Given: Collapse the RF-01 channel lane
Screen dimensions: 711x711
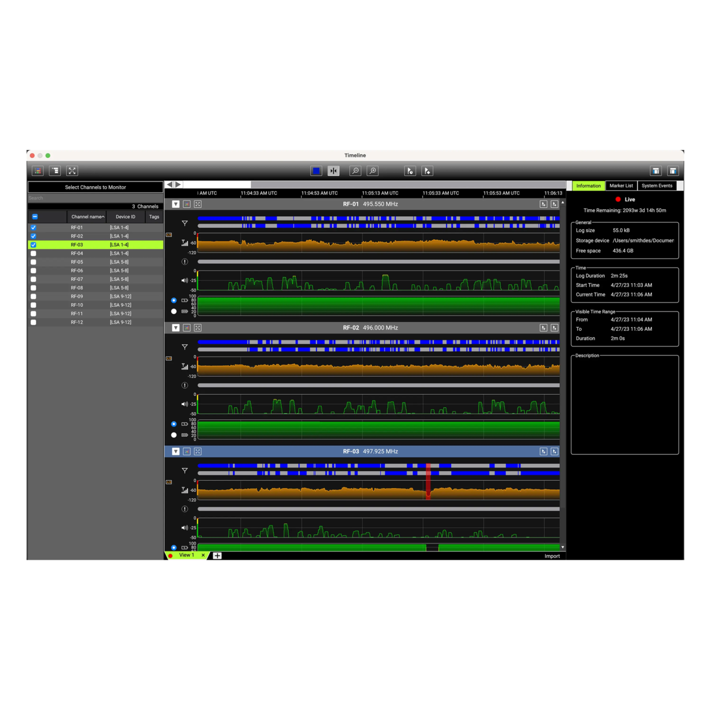Looking at the screenshot, I should [x=175, y=204].
